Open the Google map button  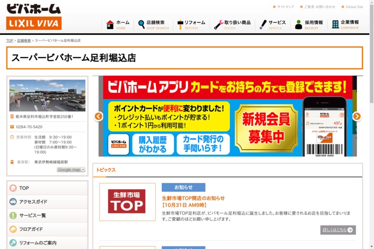pos(71,170)
